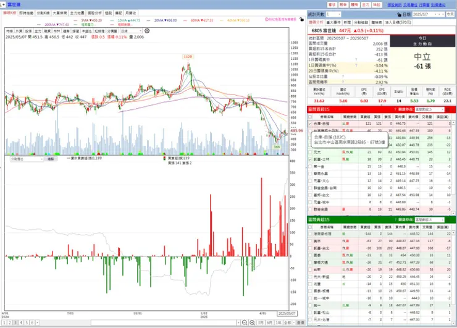Click the square button in the red 區間買超15 header
457x328 pixels.
click(448, 109)
